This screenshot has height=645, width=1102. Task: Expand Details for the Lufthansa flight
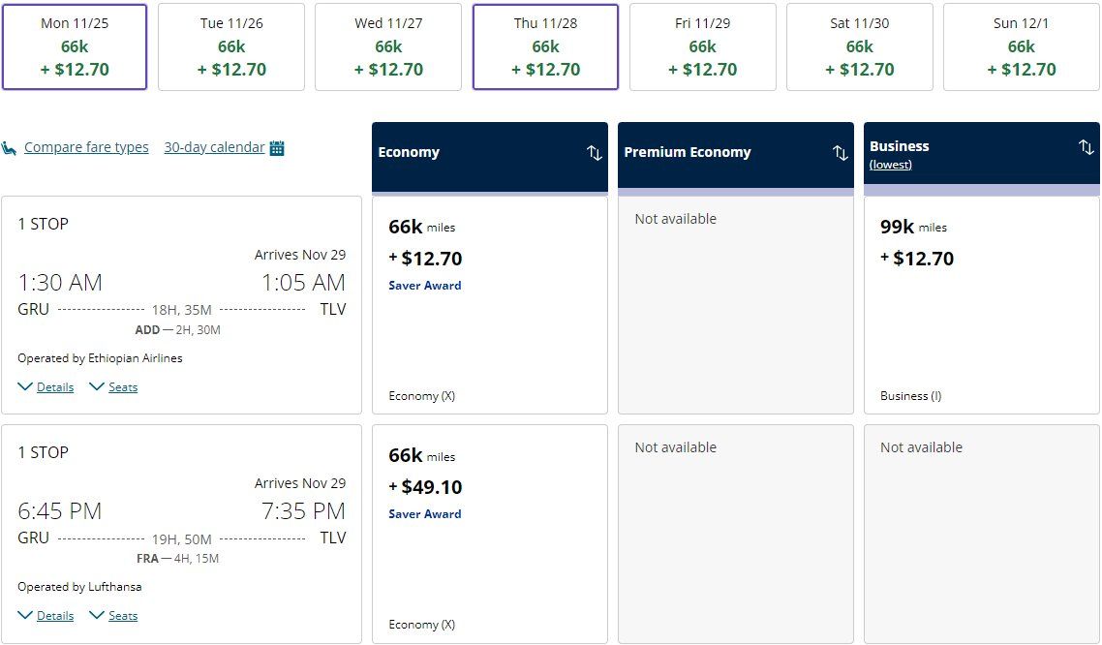46,616
